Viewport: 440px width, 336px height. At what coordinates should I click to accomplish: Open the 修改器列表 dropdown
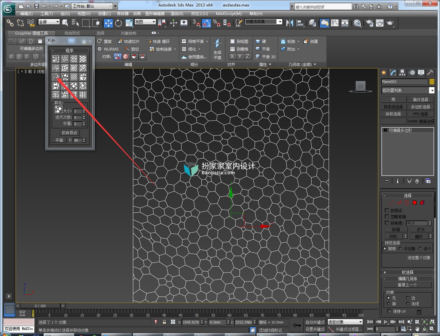(408, 90)
